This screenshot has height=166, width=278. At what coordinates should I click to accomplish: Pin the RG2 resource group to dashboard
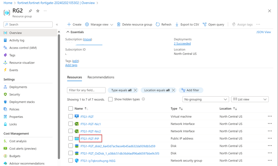31,11
